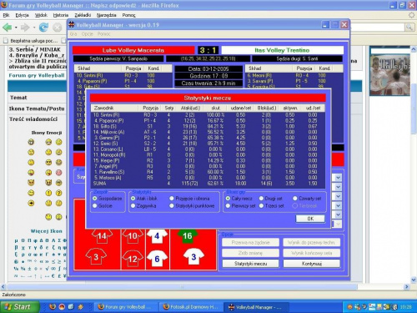Click Firefox Stop loading icon

click(x=58, y=28)
